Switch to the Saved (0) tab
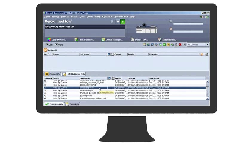The image size is (251, 145). 72,104
